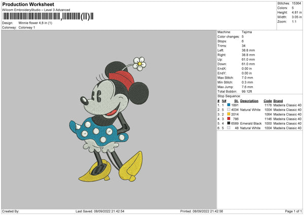Image resolution: width=304 pixels, height=215 pixels.
Task: Click the blue thread color swatch
Action: click(229, 105)
